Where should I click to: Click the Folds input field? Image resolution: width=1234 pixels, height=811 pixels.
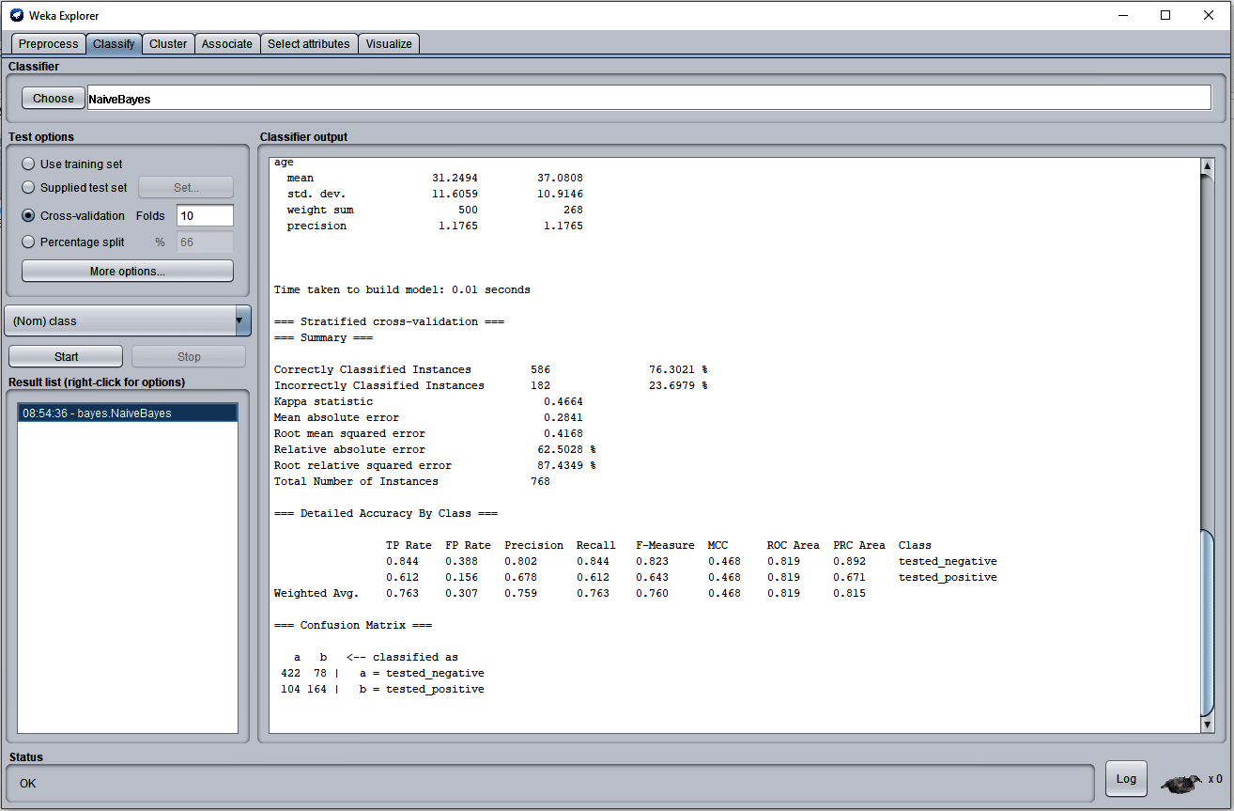click(x=205, y=216)
